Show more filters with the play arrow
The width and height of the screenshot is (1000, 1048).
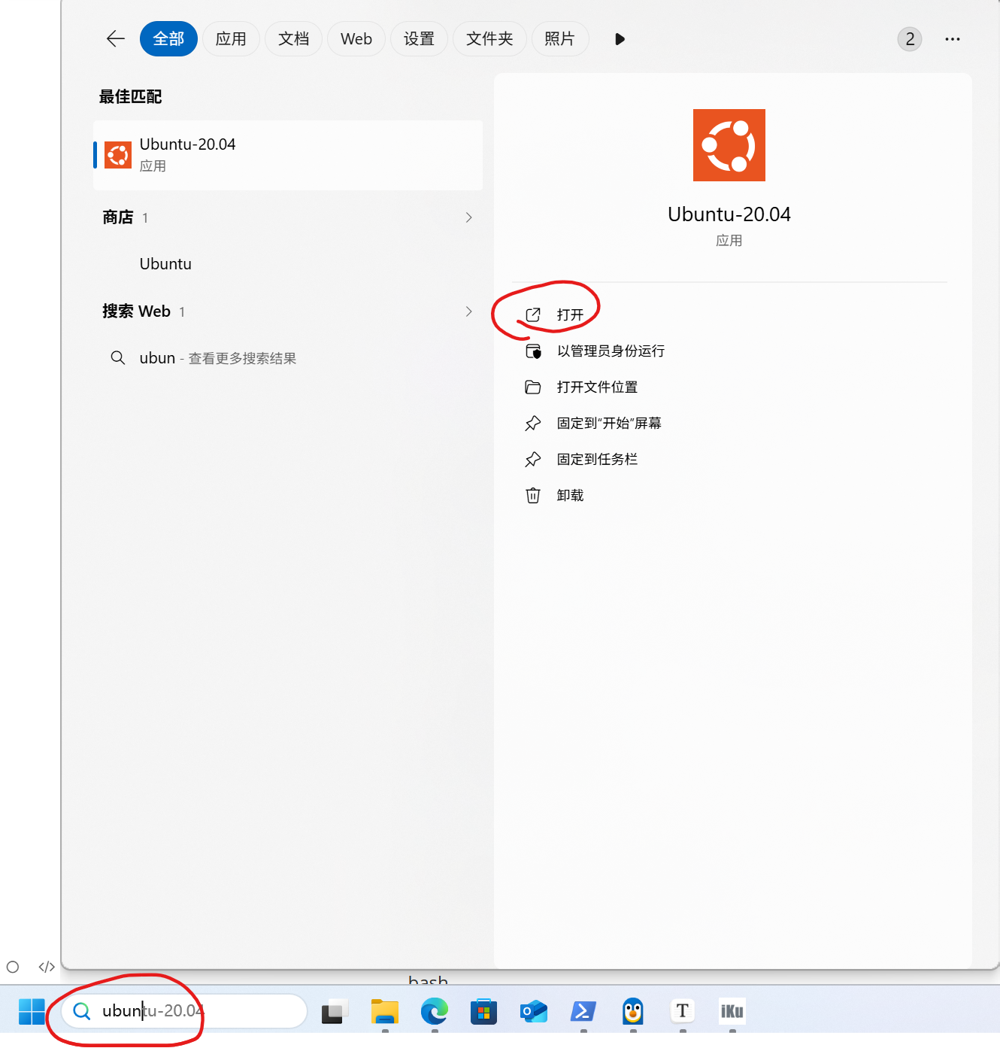click(620, 39)
